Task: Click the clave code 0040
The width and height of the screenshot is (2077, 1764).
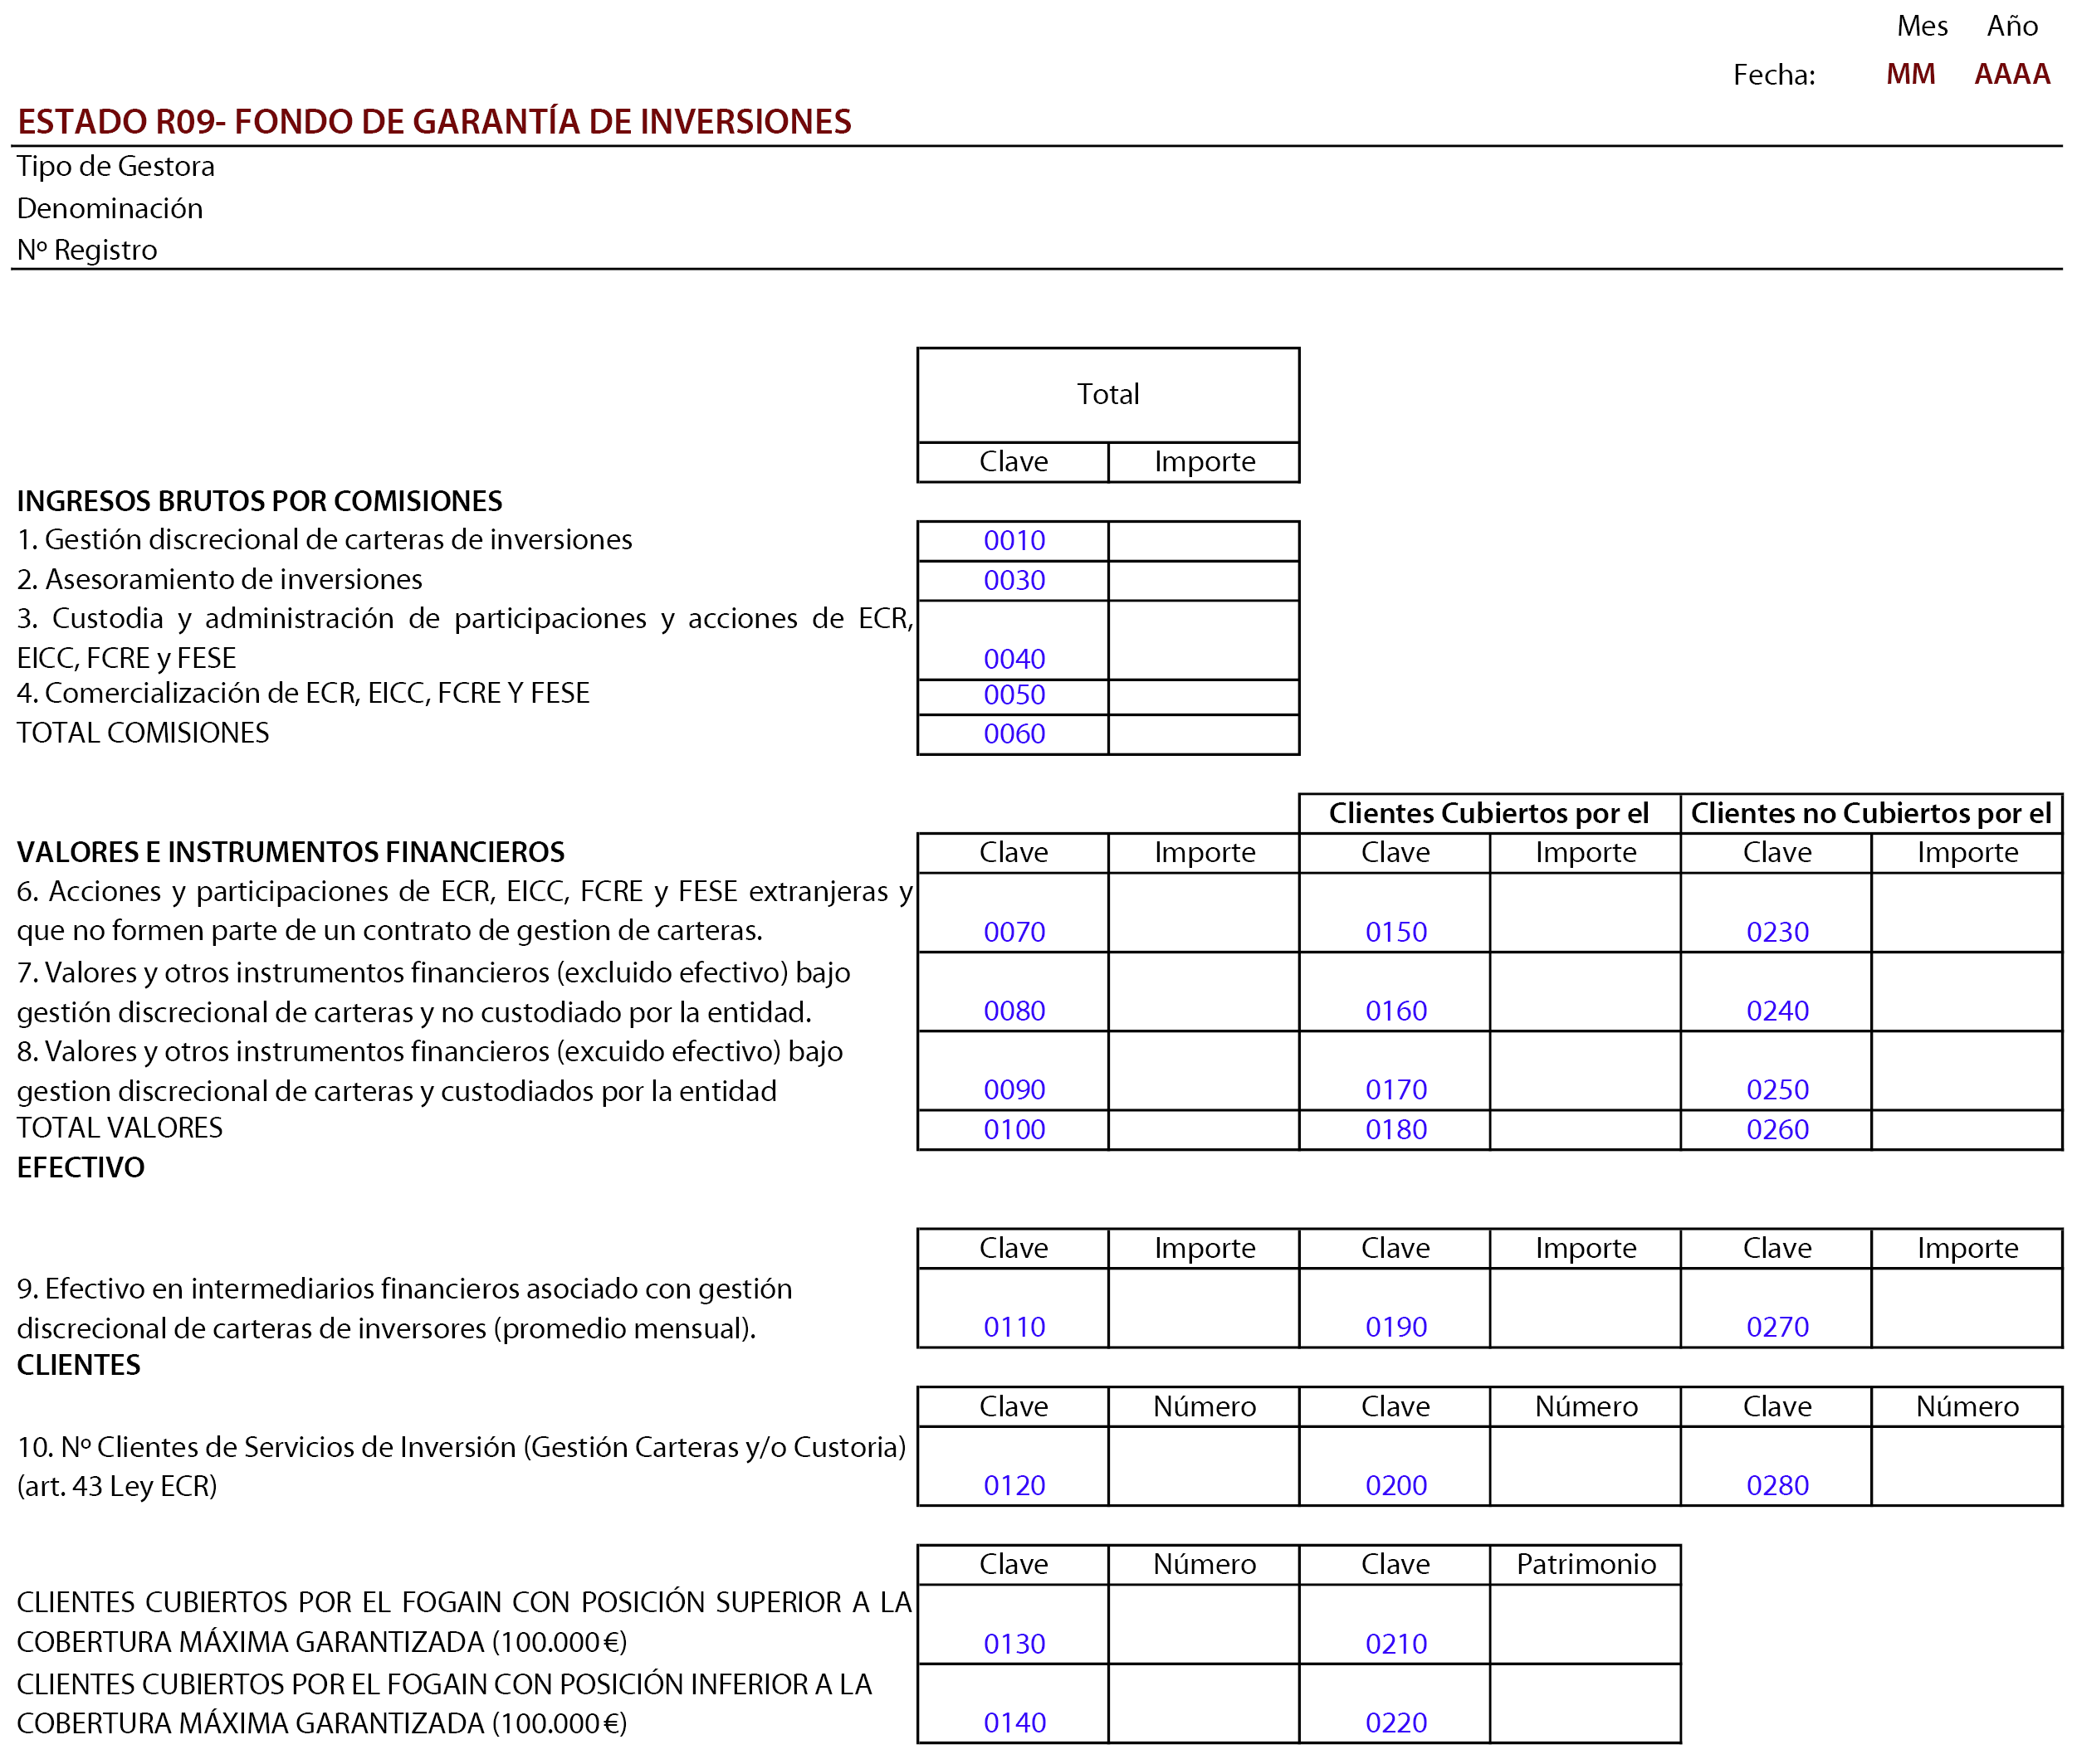Action: (x=1014, y=660)
